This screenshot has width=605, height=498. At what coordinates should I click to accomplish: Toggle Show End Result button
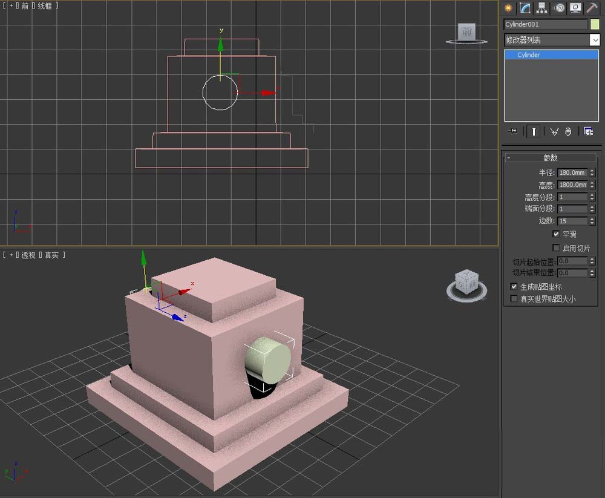click(533, 131)
